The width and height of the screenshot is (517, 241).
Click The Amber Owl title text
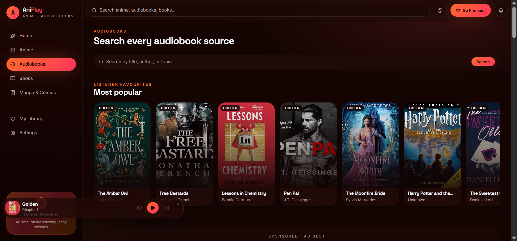(113, 193)
